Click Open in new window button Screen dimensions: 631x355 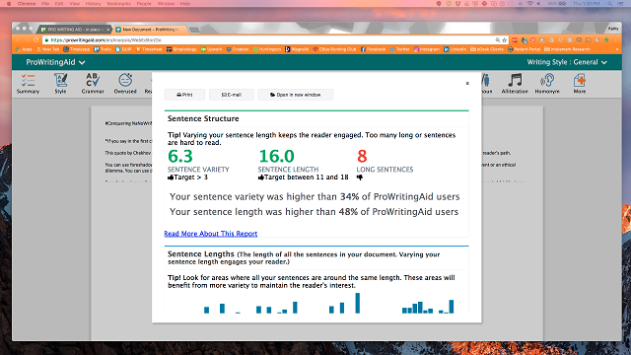(296, 95)
